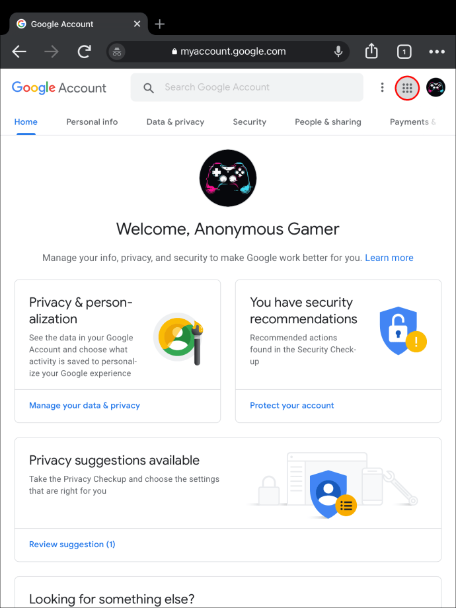
Task: Open the share icon in toolbar
Action: tap(371, 51)
